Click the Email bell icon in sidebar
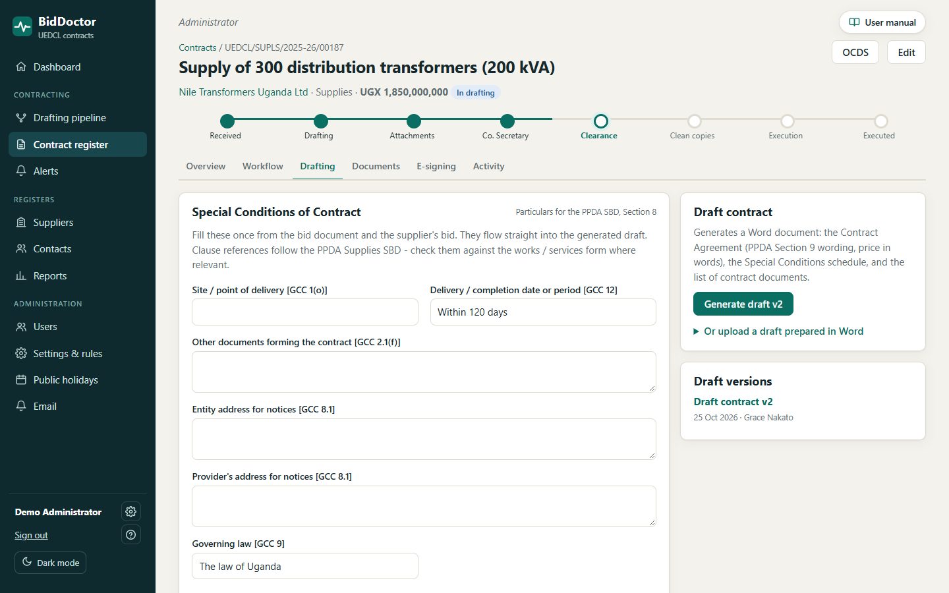 point(21,407)
